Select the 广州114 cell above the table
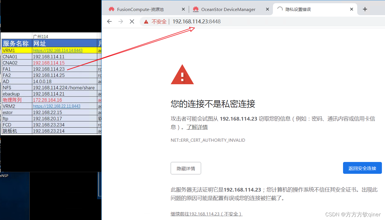Image resolution: width=385 pixels, height=220 pixels. tap(64, 37)
